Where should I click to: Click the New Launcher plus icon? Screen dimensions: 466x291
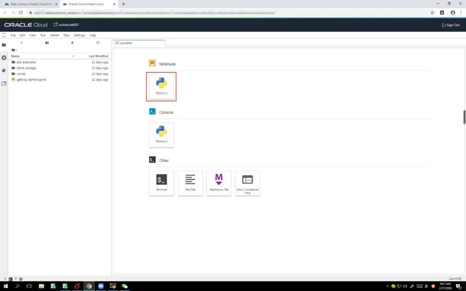point(22,43)
